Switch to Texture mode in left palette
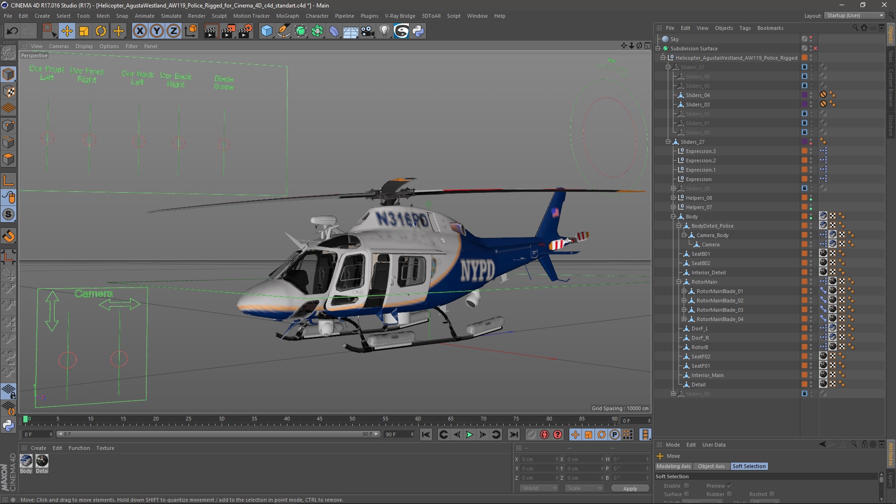Viewport: 896px width, 504px height. click(x=8, y=91)
